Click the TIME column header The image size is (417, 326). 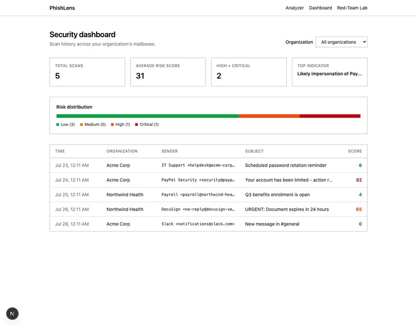(x=60, y=151)
